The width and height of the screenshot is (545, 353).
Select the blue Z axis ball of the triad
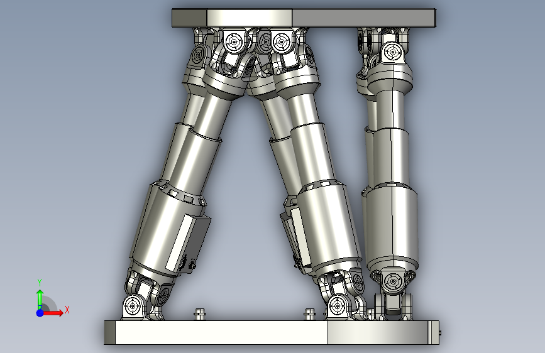[x=40, y=313]
